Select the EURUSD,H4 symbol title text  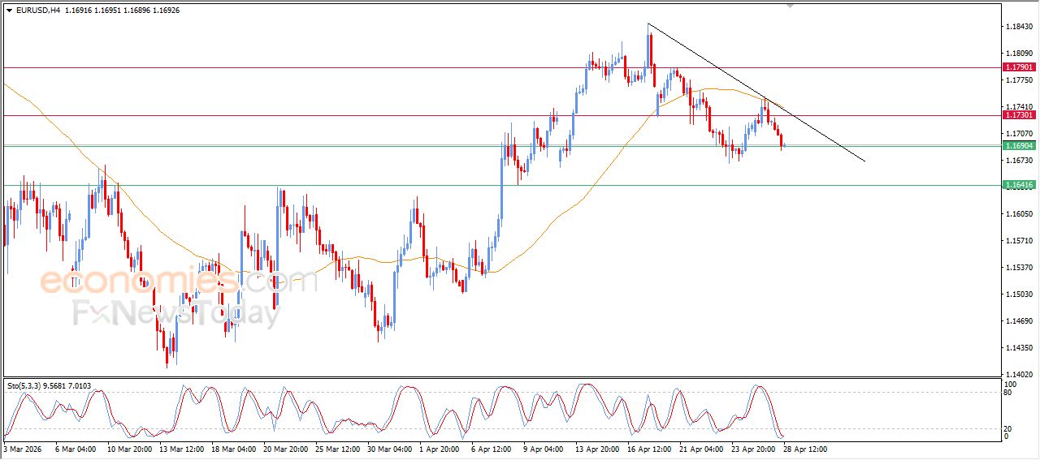click(x=37, y=11)
